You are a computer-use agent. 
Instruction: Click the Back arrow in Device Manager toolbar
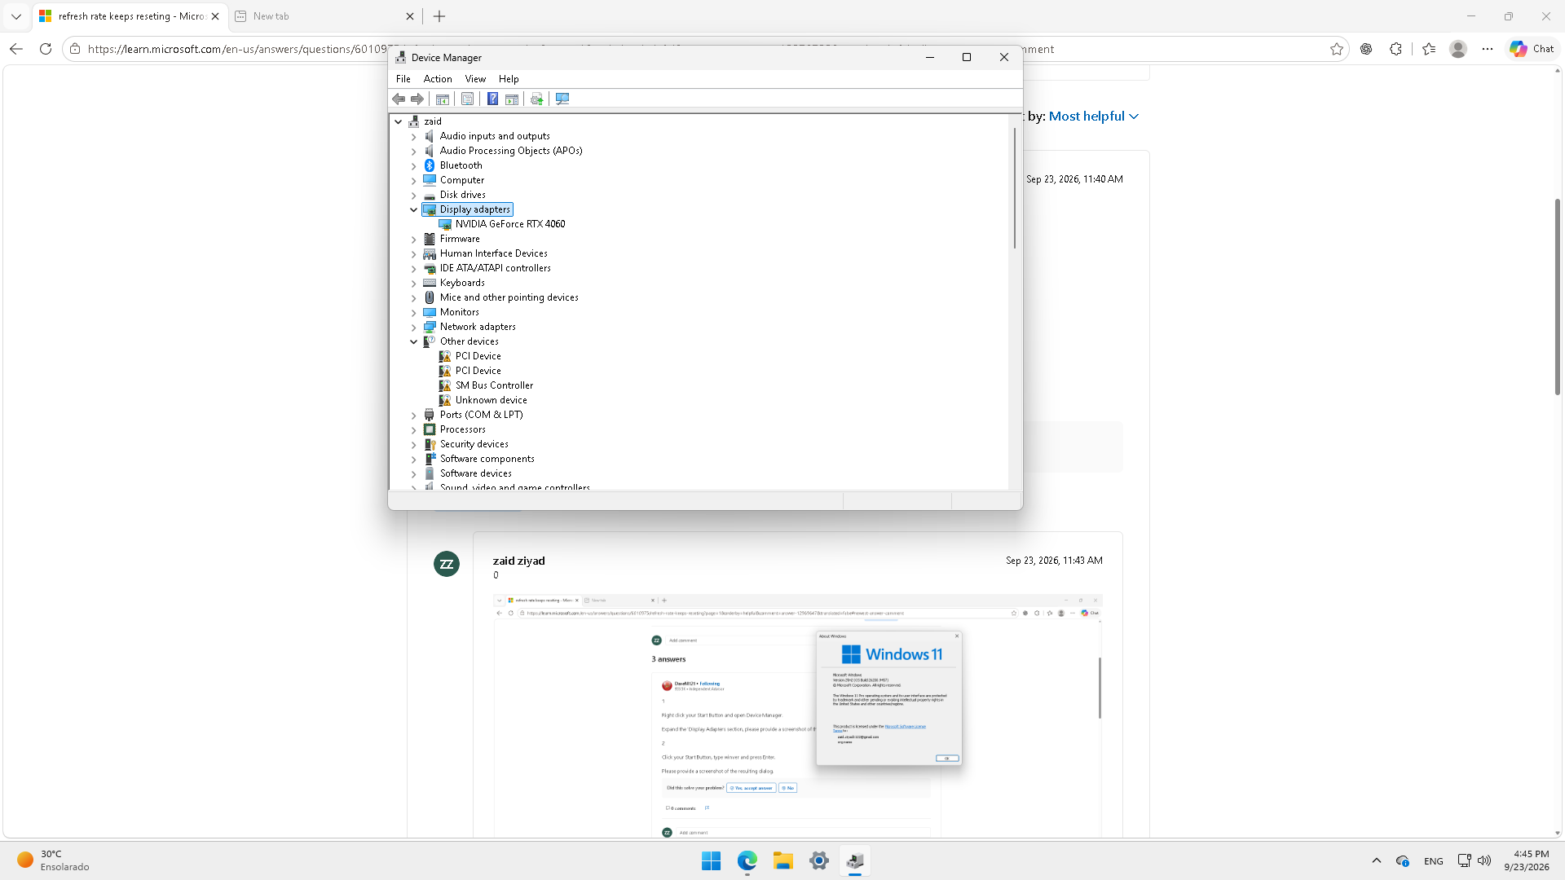click(399, 99)
